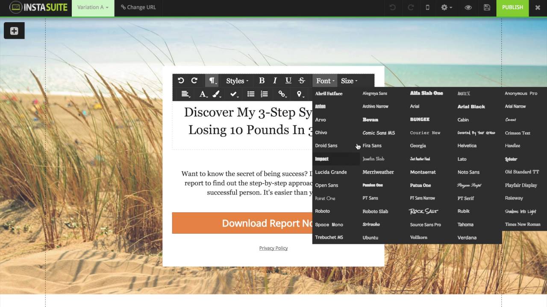
Task: Open the background color brush tool
Action: tap(217, 94)
